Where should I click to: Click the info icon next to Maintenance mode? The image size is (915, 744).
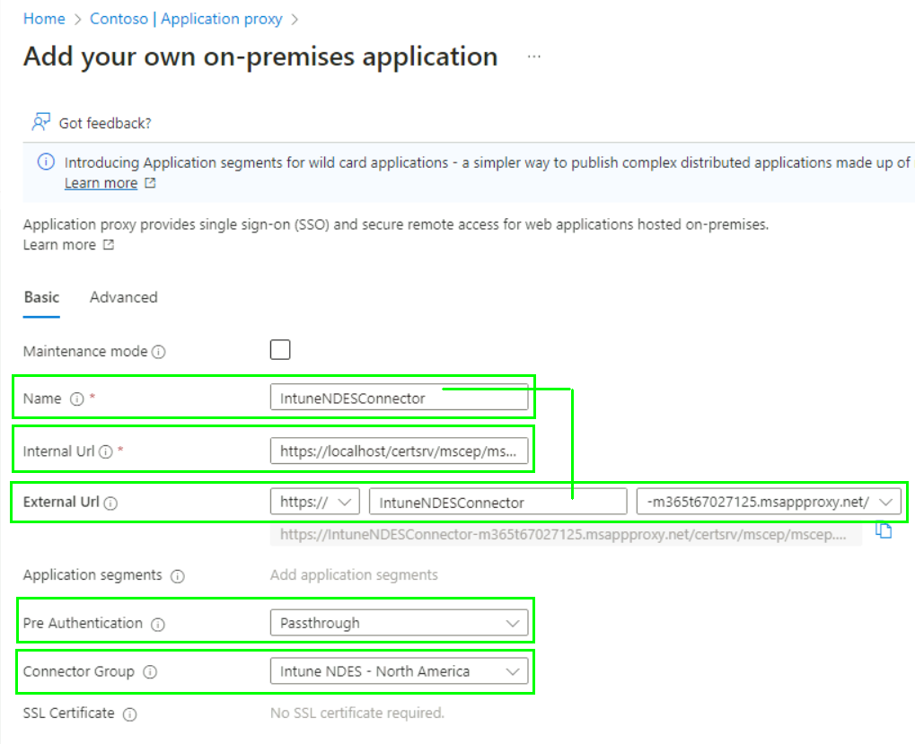click(159, 352)
